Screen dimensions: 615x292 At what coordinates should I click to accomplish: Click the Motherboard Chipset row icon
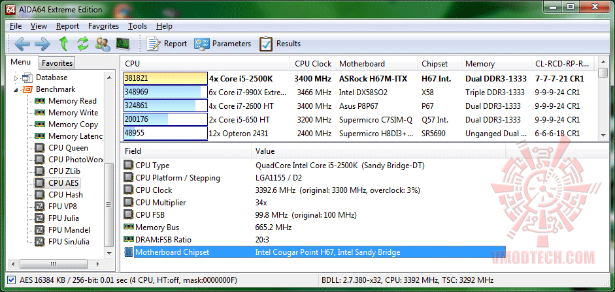pyautogui.click(x=128, y=252)
